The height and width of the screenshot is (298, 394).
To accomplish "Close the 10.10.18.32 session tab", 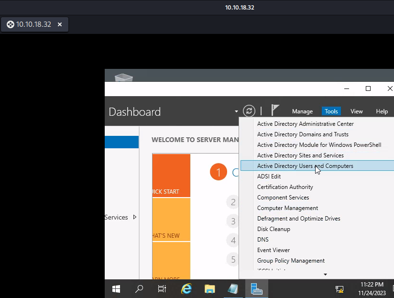I will tap(60, 24).
